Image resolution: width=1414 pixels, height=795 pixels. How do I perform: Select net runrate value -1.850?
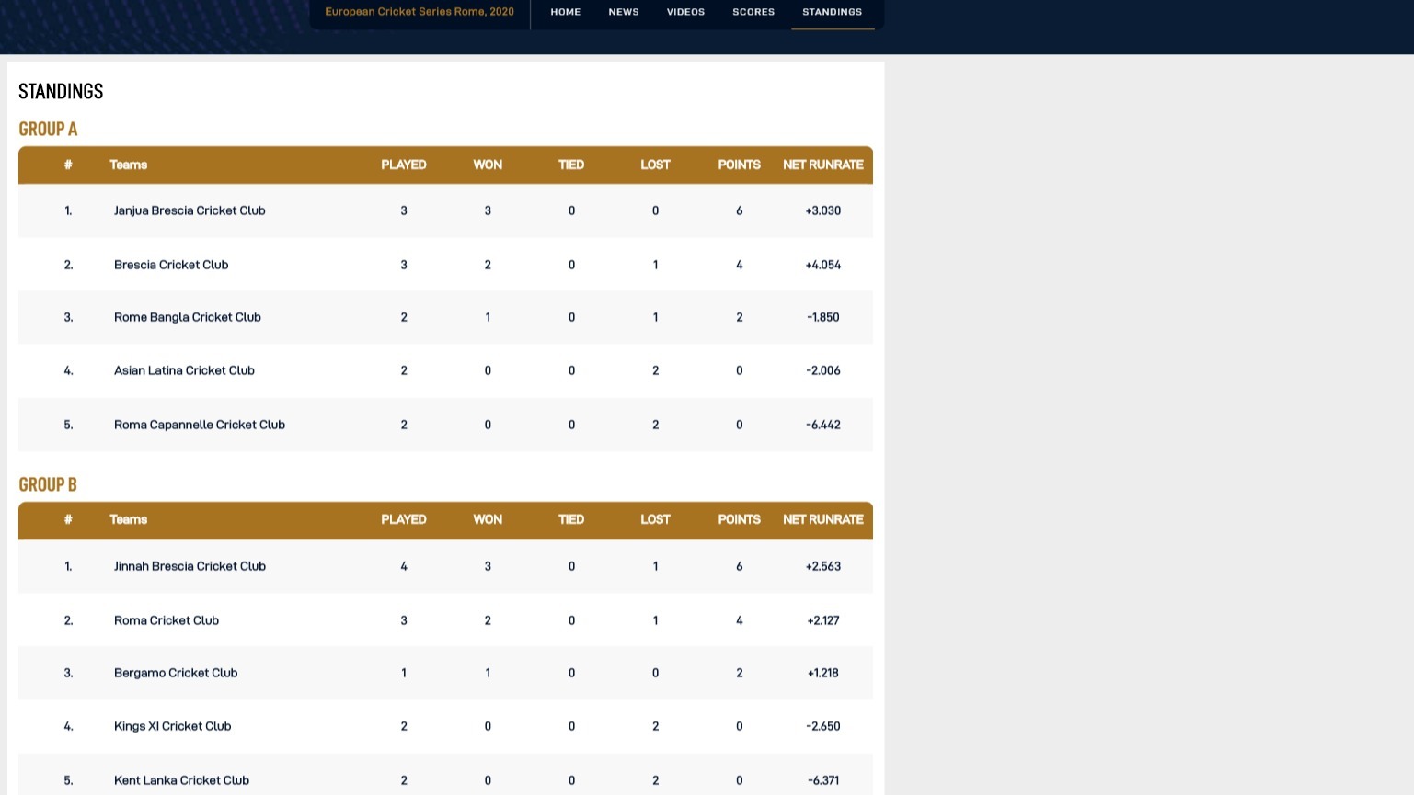tap(823, 317)
